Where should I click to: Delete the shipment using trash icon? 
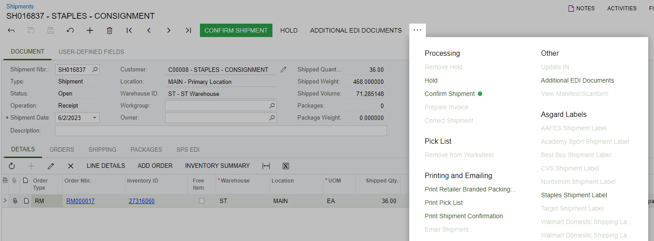[x=110, y=30]
